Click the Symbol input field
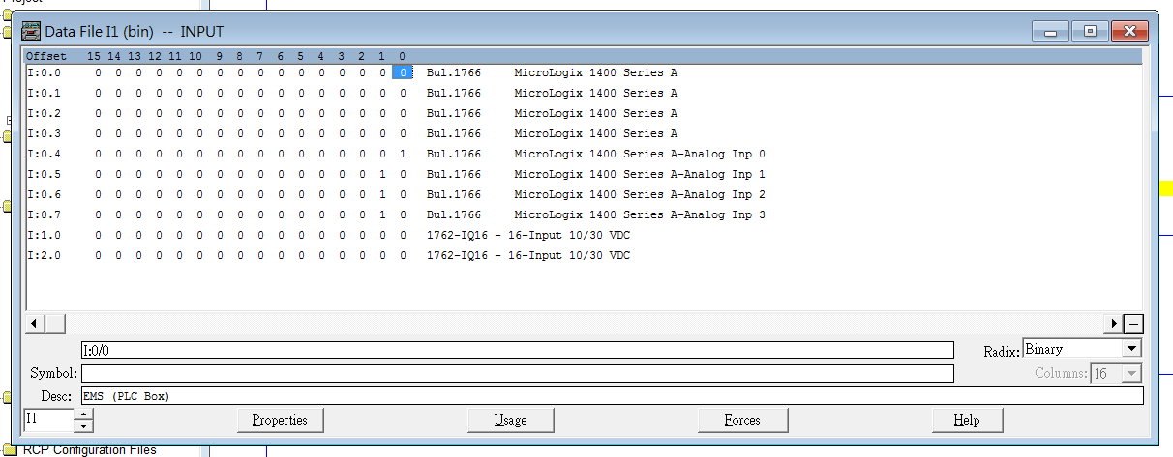Image resolution: width=1173 pixels, height=457 pixels. coord(517,373)
